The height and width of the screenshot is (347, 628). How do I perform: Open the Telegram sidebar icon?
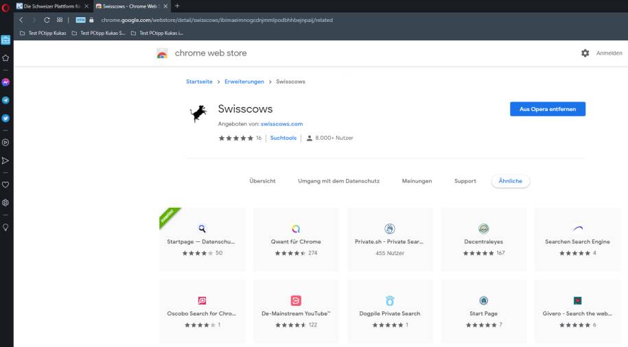click(5, 100)
